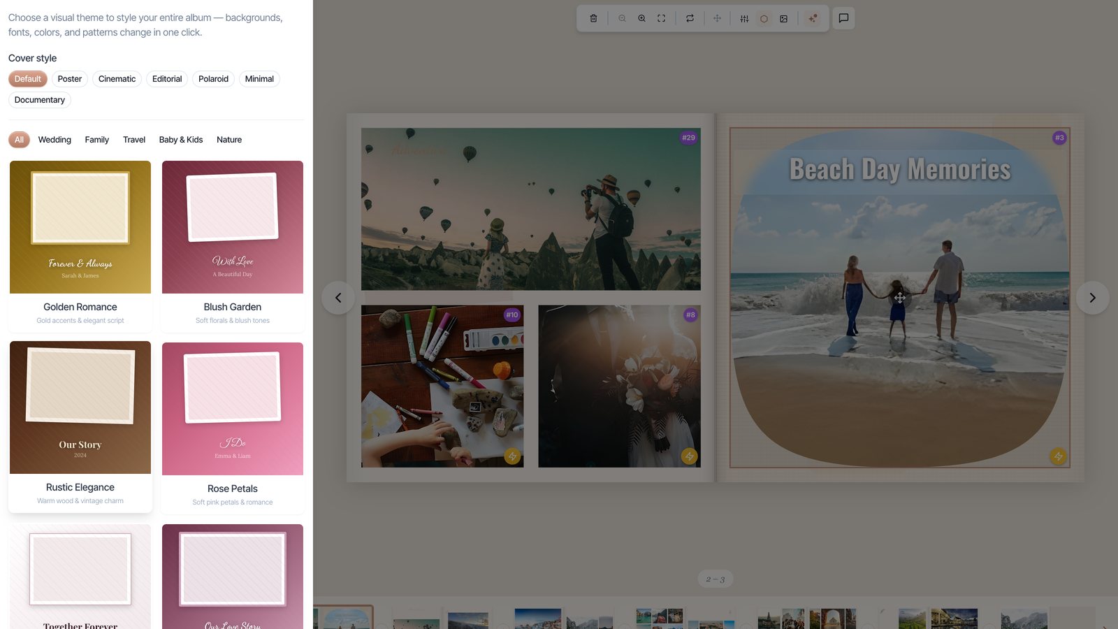Image resolution: width=1118 pixels, height=629 pixels.
Task: Choose the Cinematic cover style
Action: tap(117, 79)
